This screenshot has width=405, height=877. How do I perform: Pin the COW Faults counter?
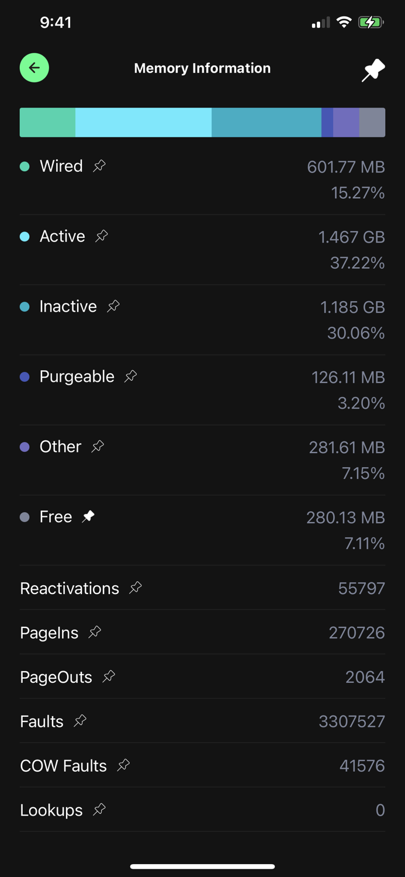(123, 765)
